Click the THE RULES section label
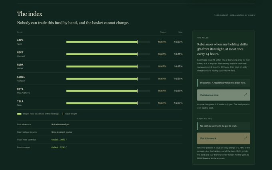The height and width of the screenshot is (170, 272). click(203, 38)
